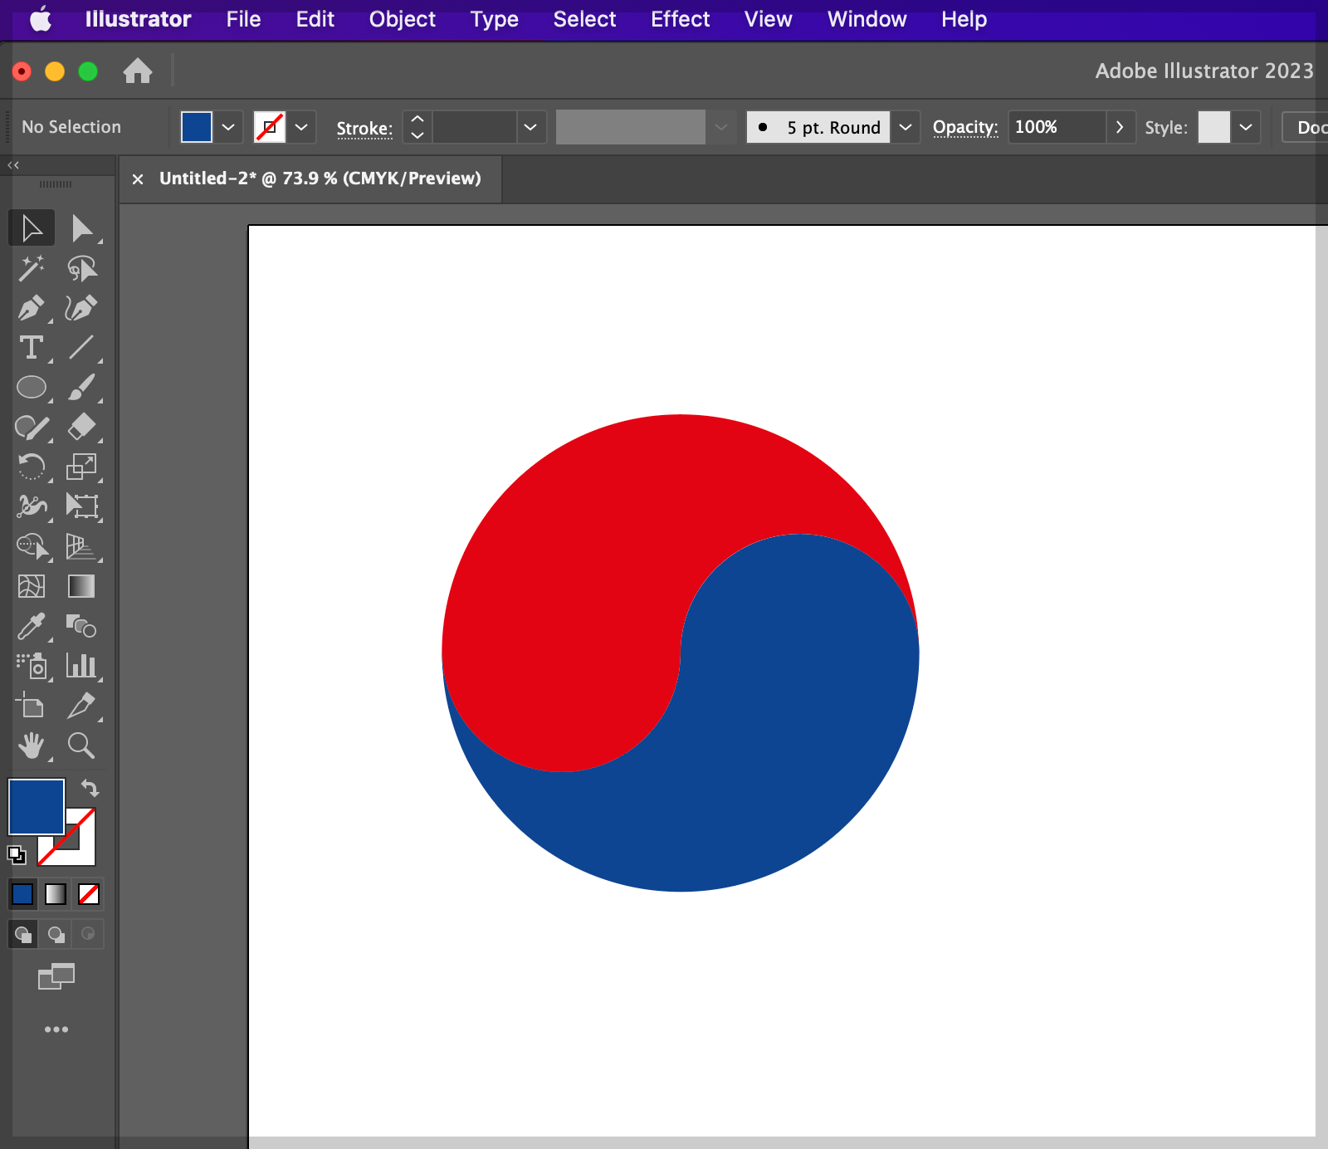1328x1149 pixels.
Task: Select the Selection tool (black arrow)
Action: pos(32,228)
